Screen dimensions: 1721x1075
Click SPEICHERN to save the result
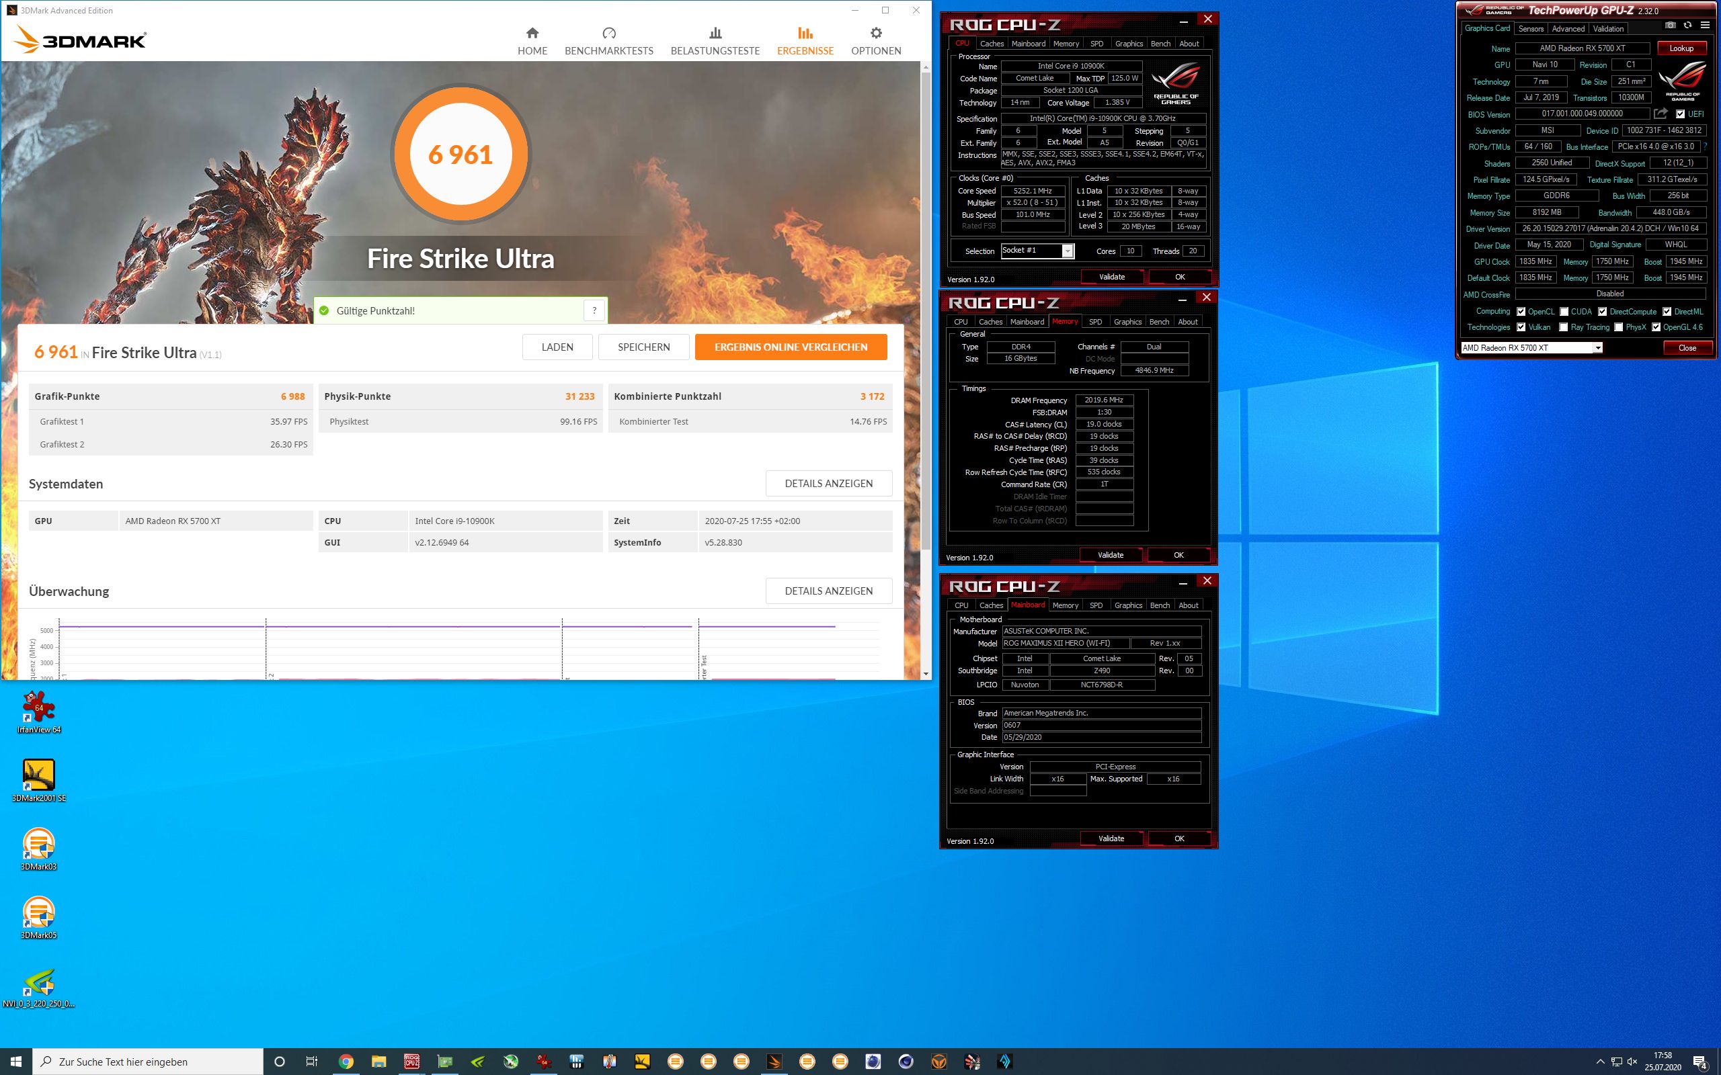pos(643,347)
